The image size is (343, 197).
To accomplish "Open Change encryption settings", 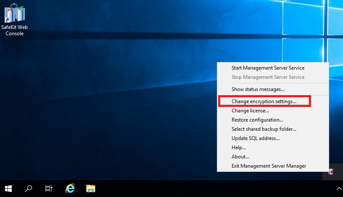I will [x=264, y=101].
